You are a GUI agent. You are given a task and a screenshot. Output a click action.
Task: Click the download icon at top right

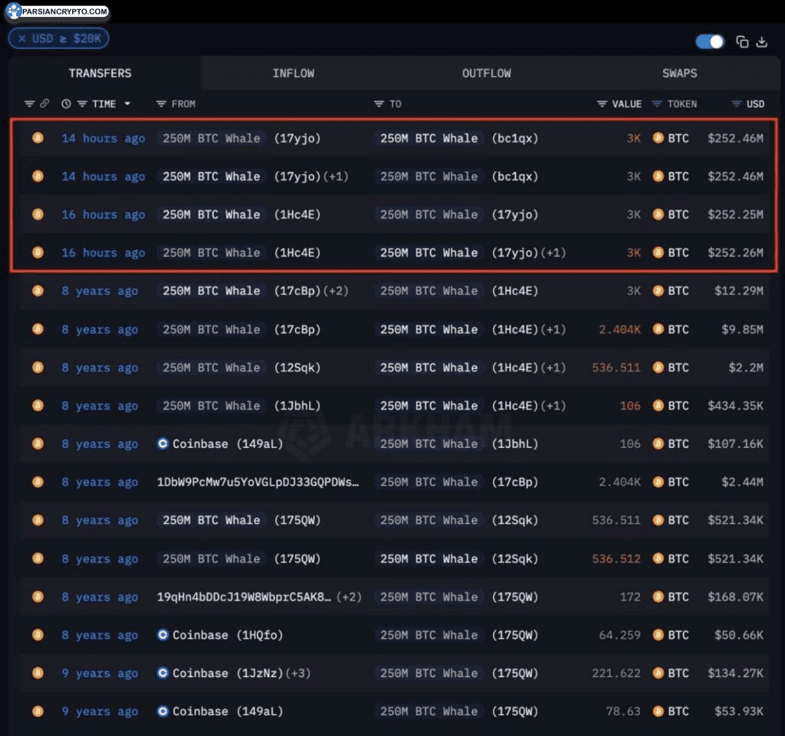pos(761,42)
